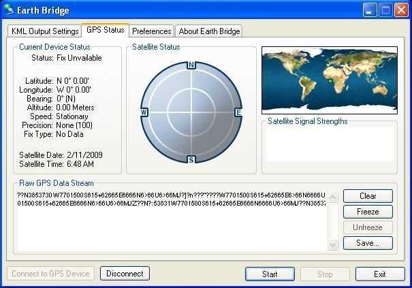The image size is (412, 288).
Task: Click the precision value "None (100)"
Action: click(74, 125)
